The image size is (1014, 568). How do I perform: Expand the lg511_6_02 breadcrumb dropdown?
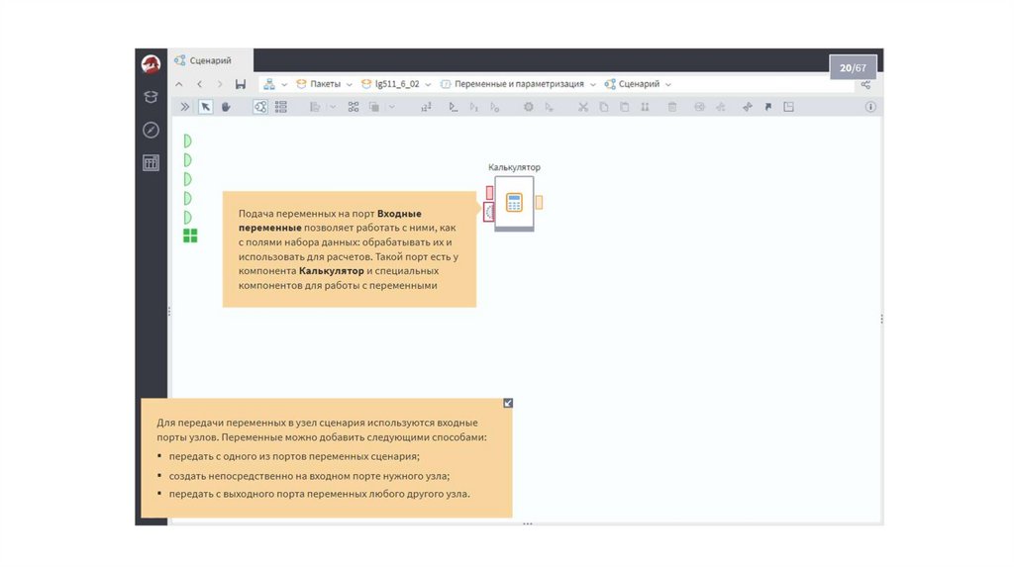[428, 85]
